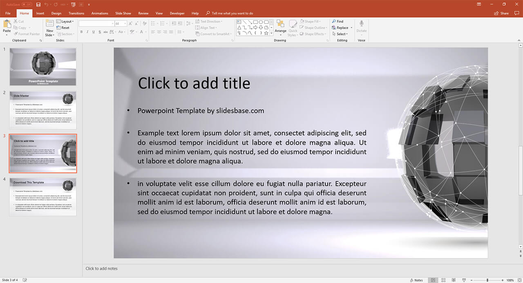The width and height of the screenshot is (523, 283).
Task: Click the Share button
Action: tap(502, 13)
